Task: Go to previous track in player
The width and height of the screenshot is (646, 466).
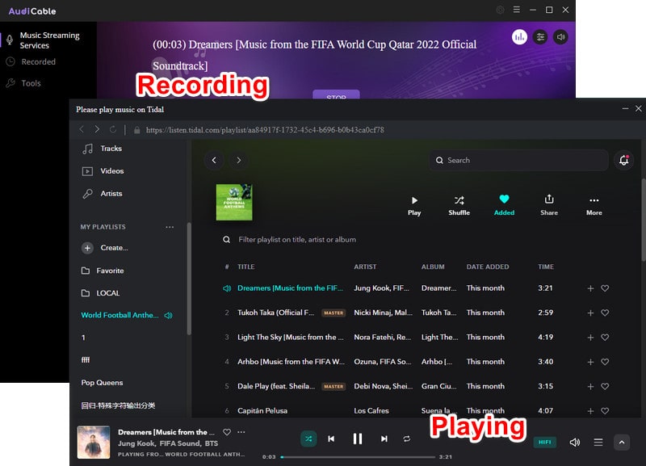Action: tap(331, 439)
